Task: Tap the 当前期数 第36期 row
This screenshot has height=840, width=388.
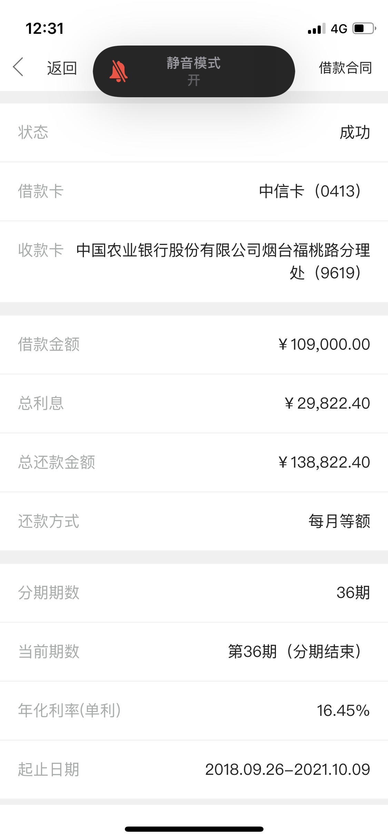Action: (x=194, y=652)
